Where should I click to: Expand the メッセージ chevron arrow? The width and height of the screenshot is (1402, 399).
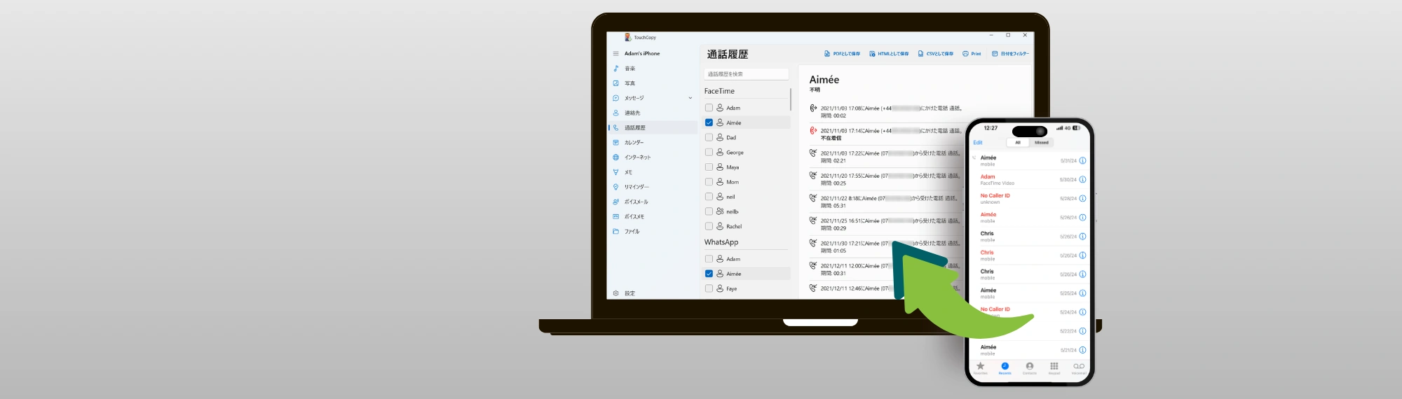690,98
